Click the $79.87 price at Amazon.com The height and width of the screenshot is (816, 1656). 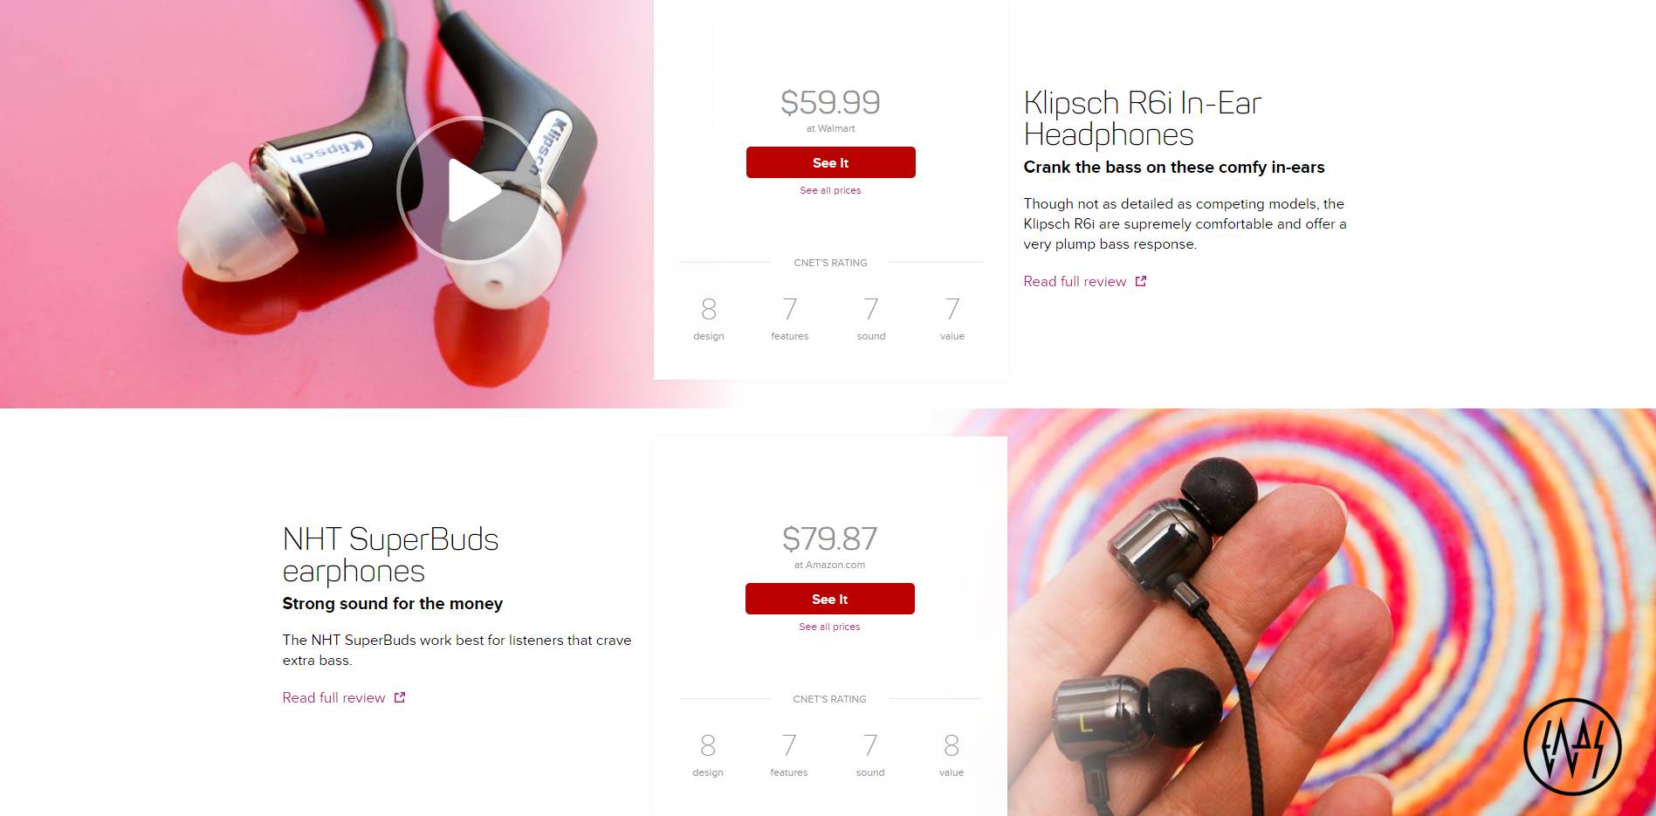tap(829, 538)
